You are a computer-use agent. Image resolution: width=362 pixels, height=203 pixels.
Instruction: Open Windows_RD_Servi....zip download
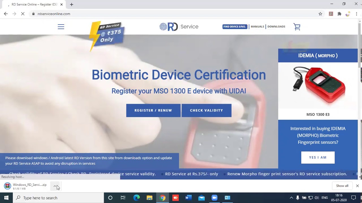click(25, 186)
